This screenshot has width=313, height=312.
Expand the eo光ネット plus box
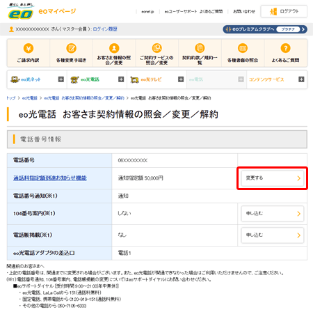pos(61,79)
